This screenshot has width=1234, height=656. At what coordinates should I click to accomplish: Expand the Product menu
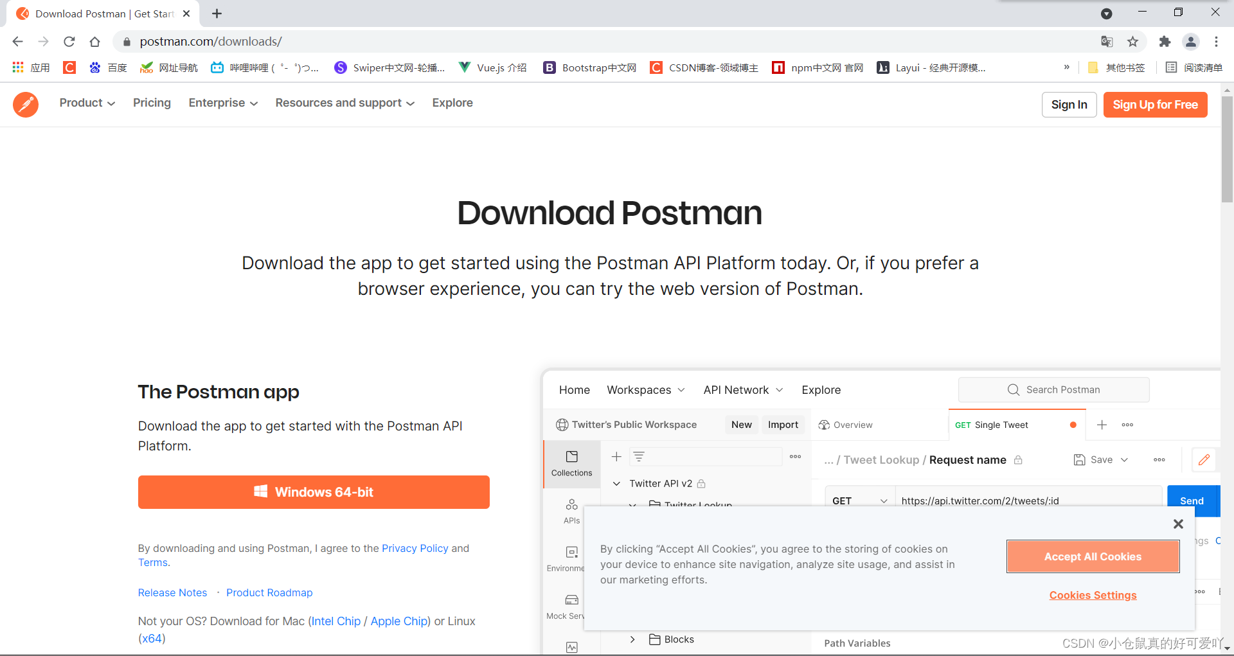point(87,103)
